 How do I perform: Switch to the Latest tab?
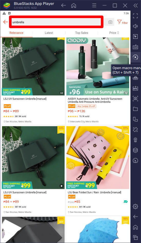coord(49,33)
